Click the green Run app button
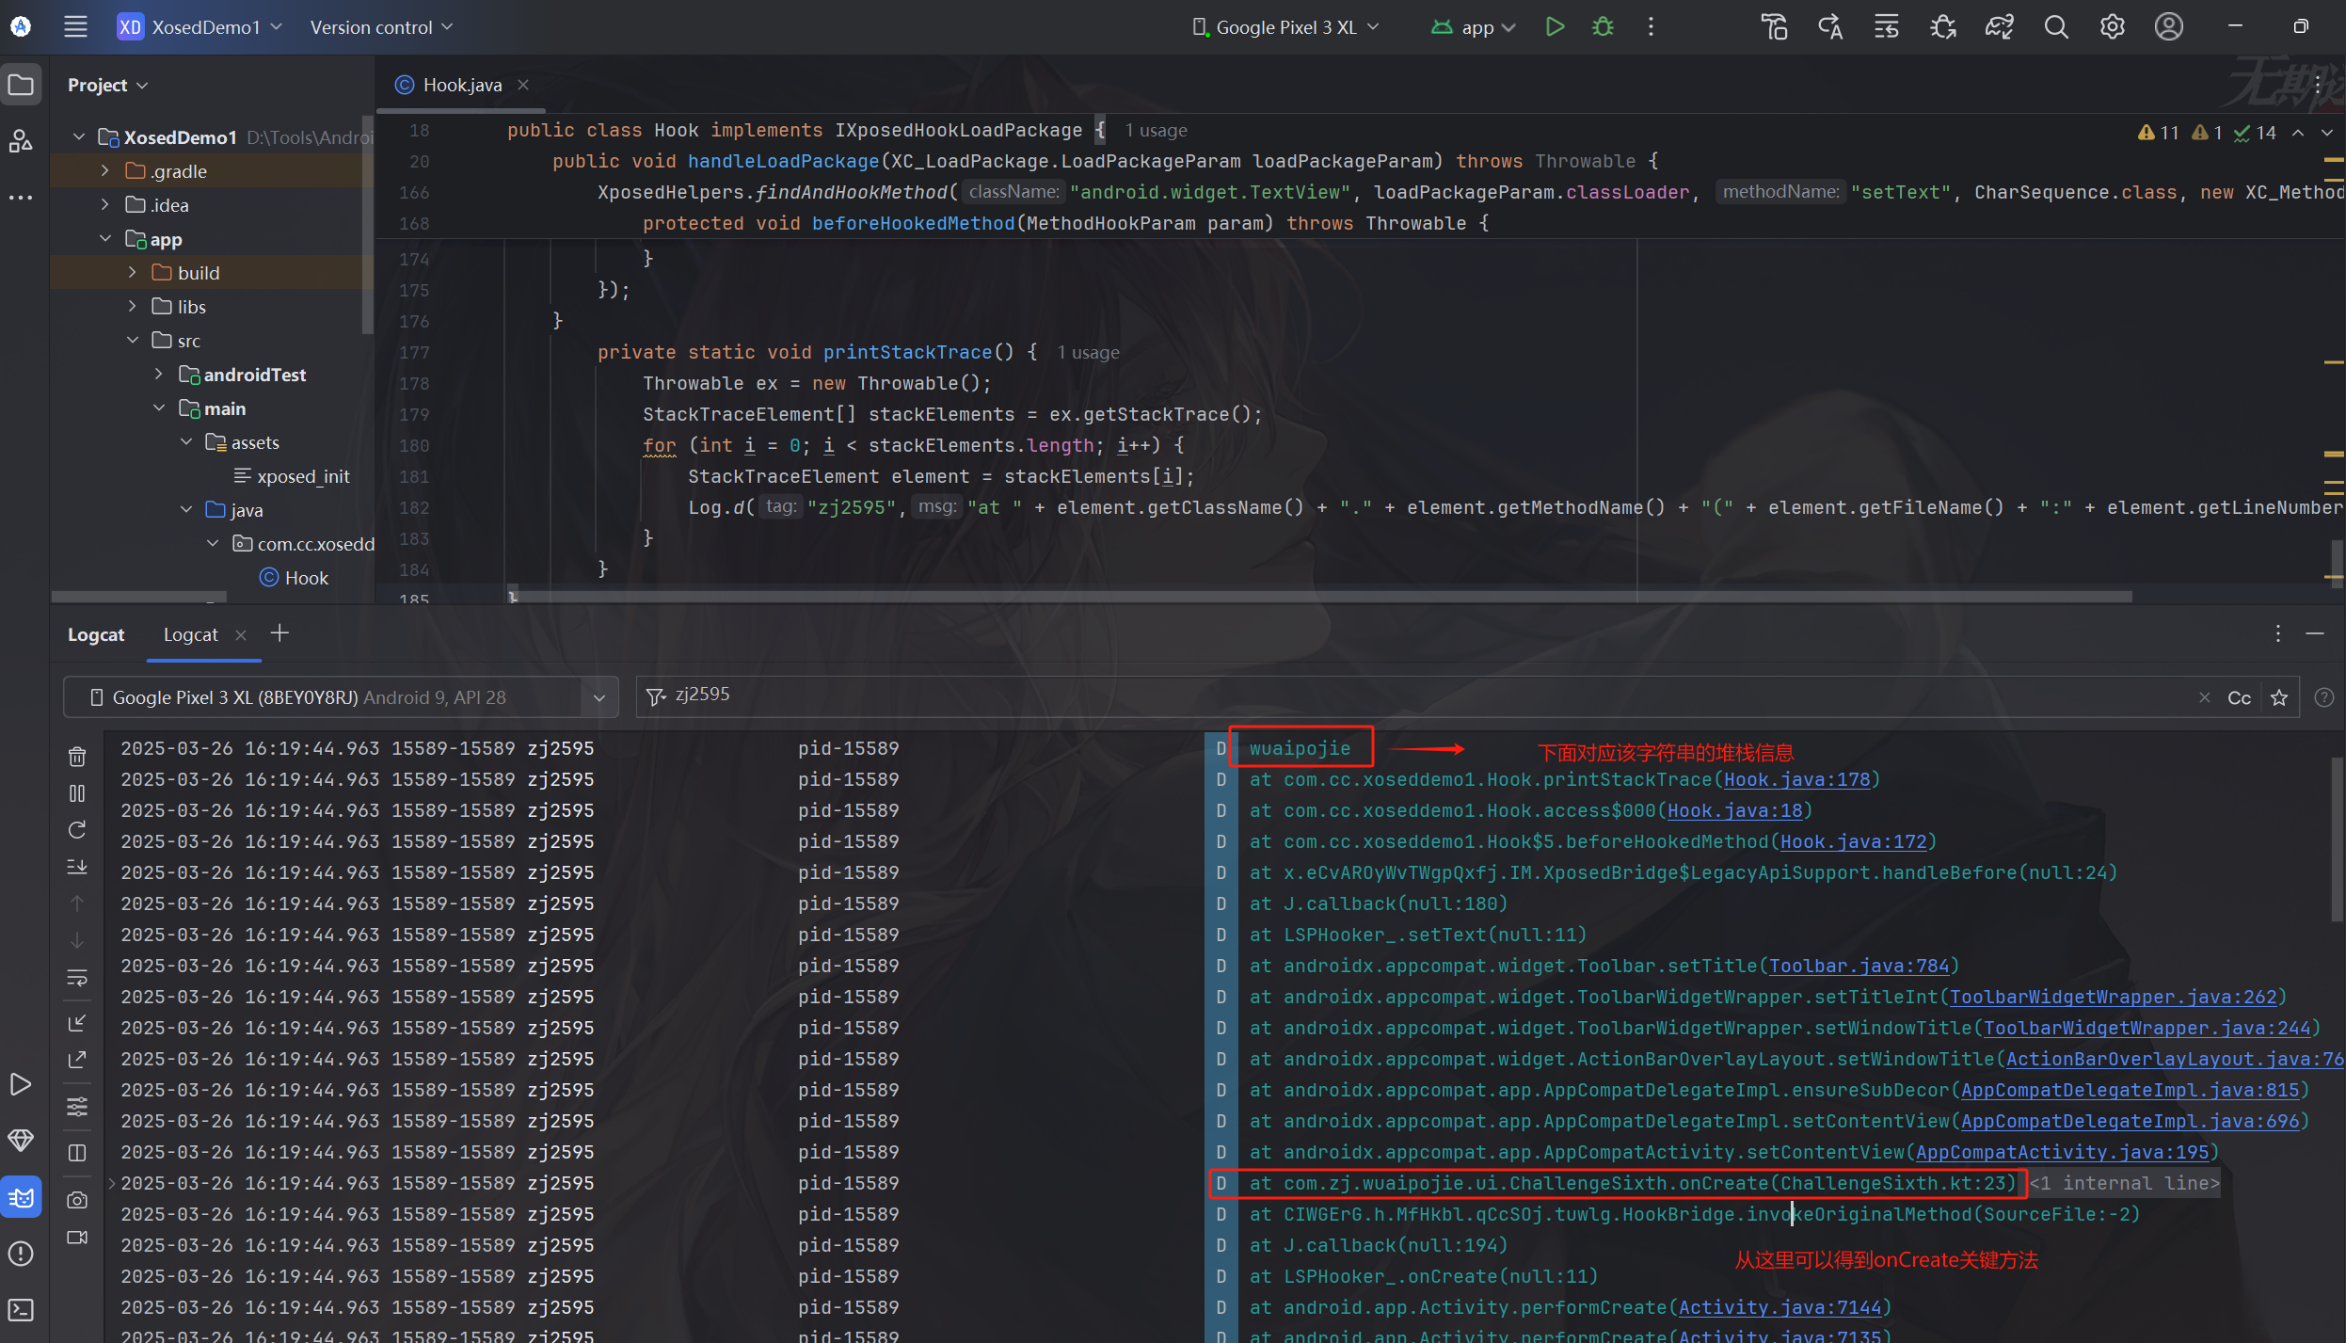 [1555, 27]
